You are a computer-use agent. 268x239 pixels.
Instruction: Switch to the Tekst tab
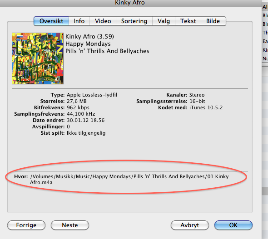tap(188, 21)
